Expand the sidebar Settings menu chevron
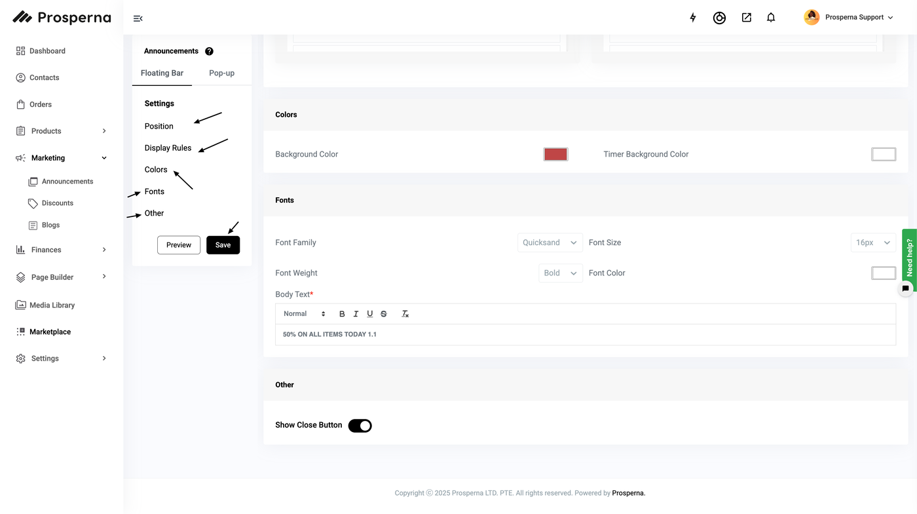Screen dimensions: 917x514 point(104,359)
